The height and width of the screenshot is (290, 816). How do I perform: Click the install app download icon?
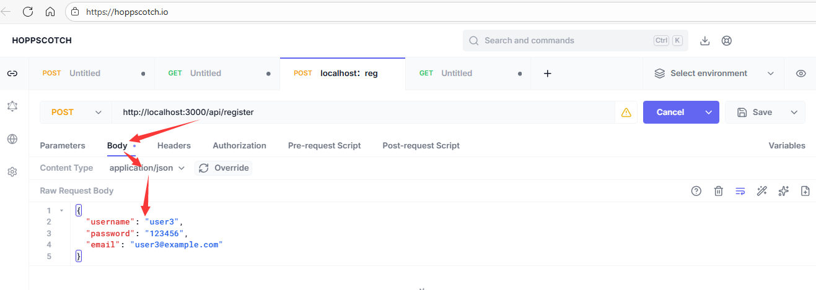(704, 41)
